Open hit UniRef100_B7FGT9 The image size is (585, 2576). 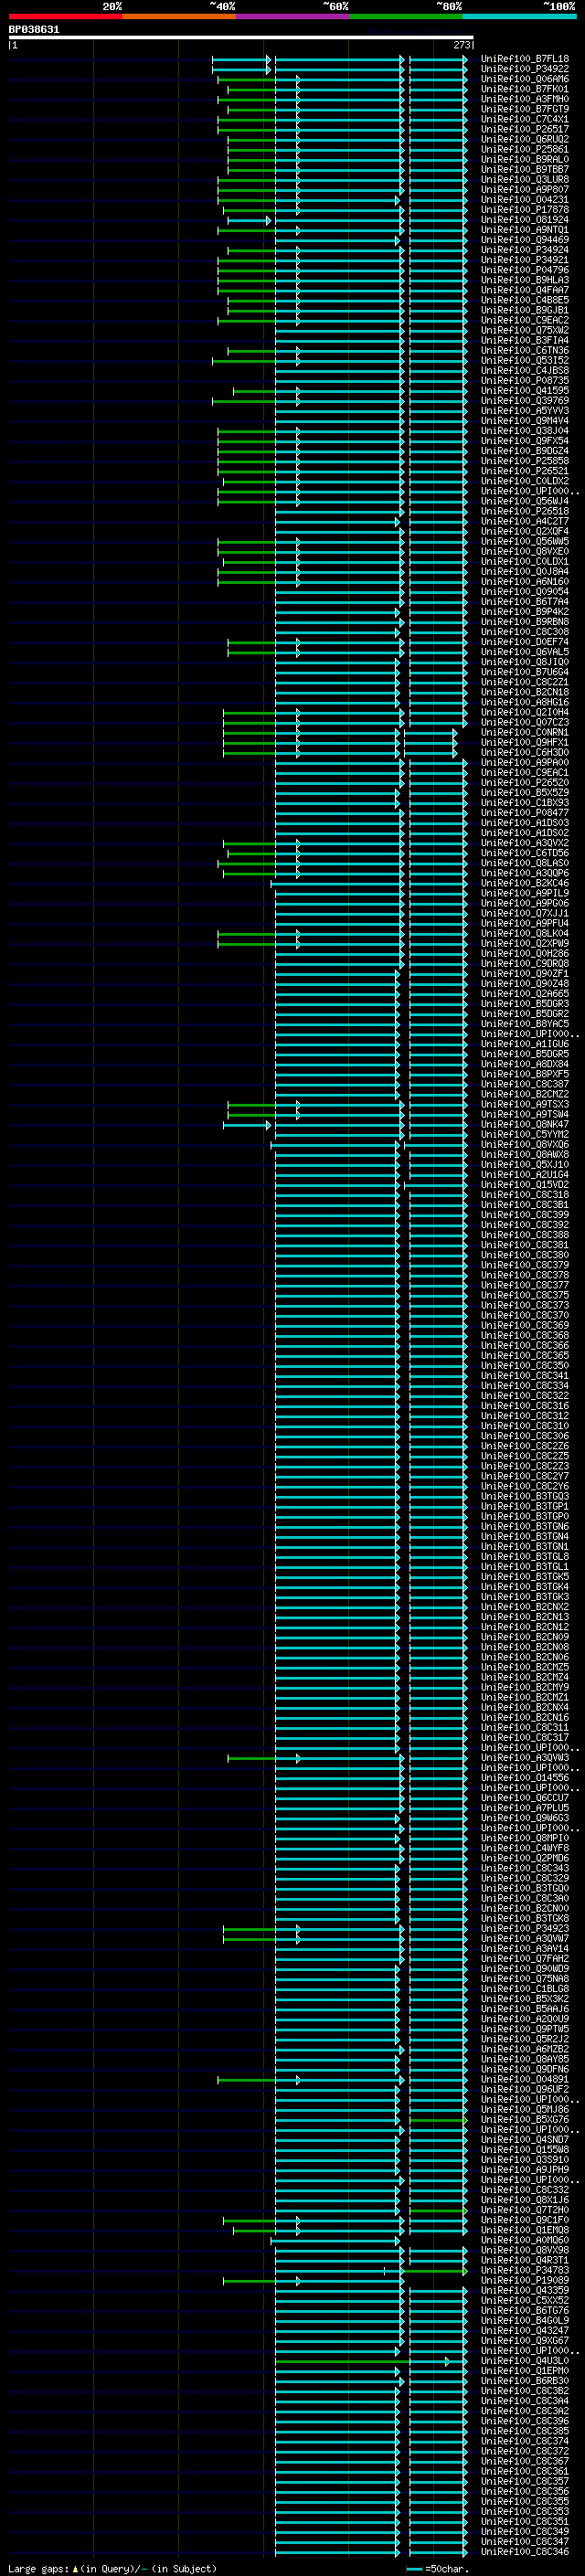tap(524, 109)
